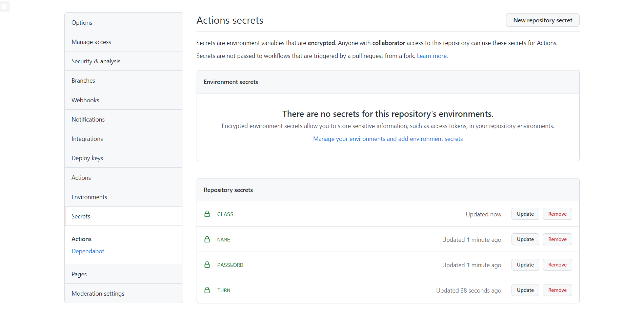Open the Learn more link

pos(431,56)
